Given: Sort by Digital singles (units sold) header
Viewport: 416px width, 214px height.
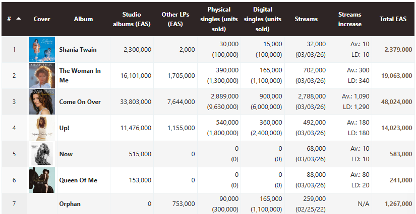Looking at the screenshot, I should pos(262,19).
